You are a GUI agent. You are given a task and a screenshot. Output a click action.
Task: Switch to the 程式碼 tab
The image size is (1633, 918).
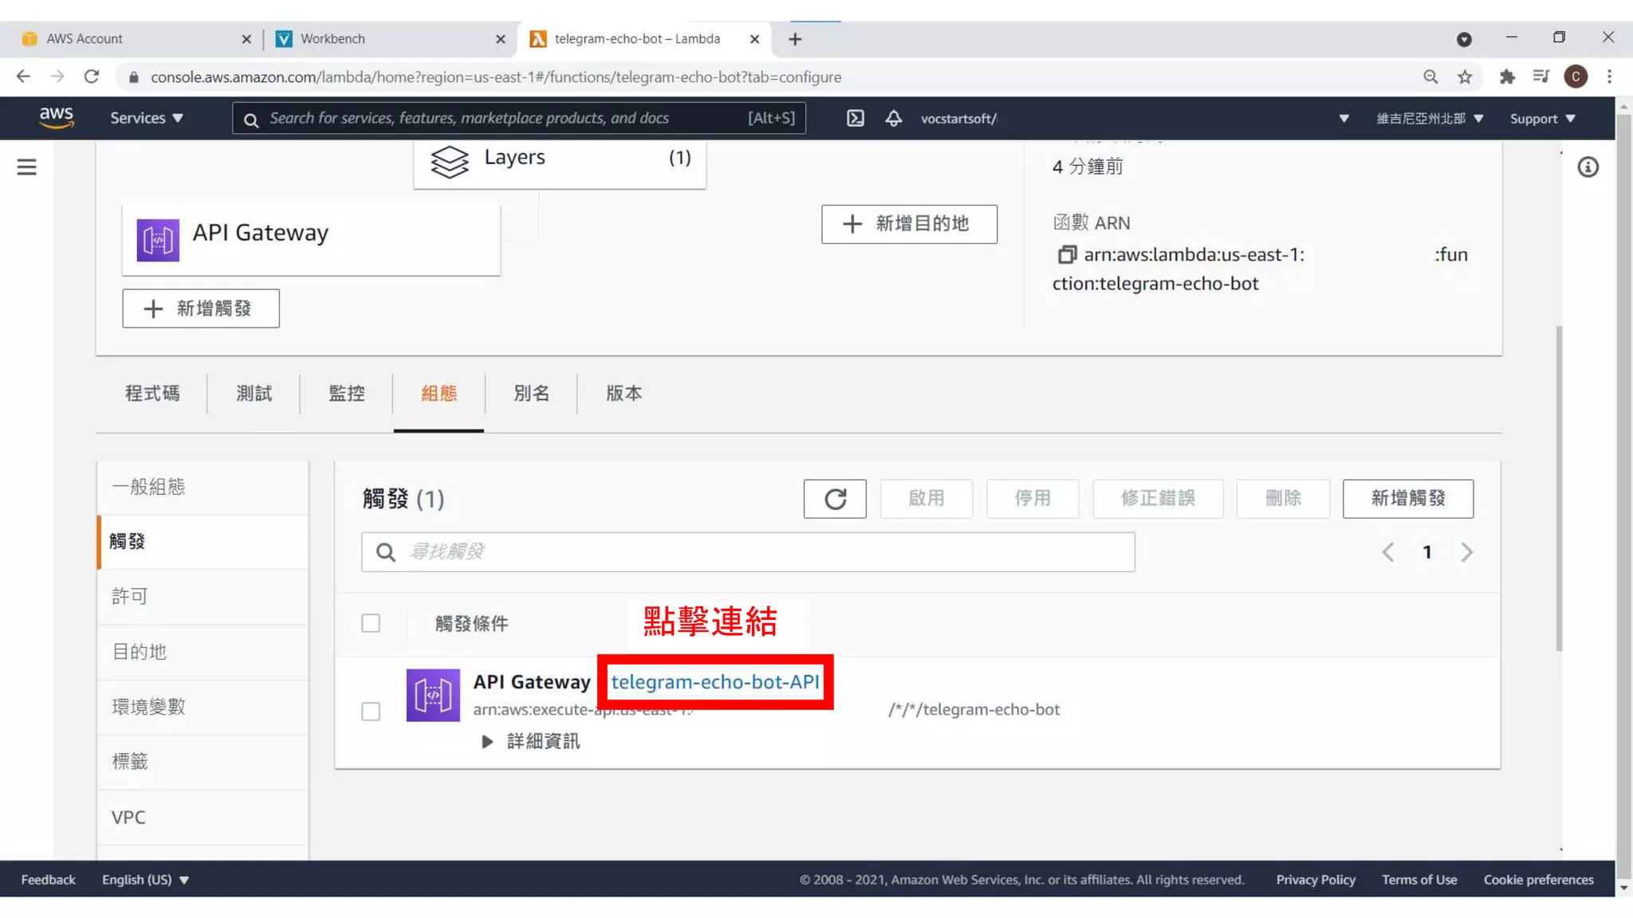tap(152, 393)
